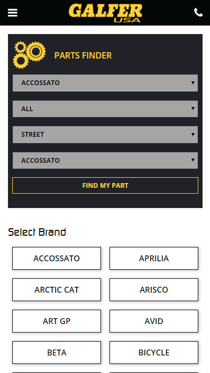210x373 pixels.
Task: Select the APRILIA brand button
Action: [154, 259]
